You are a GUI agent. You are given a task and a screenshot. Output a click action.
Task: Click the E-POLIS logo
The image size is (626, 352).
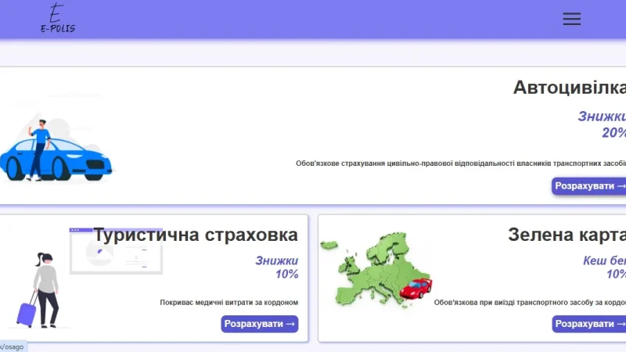pyautogui.click(x=58, y=18)
